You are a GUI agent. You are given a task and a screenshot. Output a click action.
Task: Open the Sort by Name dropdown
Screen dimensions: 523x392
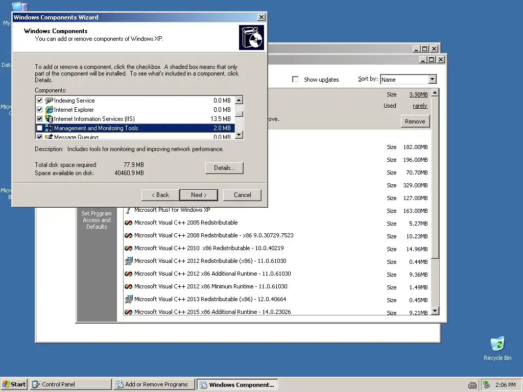[432, 79]
